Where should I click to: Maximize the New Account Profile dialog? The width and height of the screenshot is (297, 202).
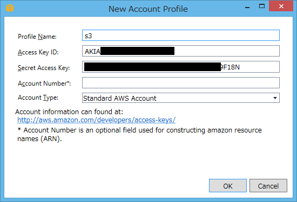coord(262,6)
